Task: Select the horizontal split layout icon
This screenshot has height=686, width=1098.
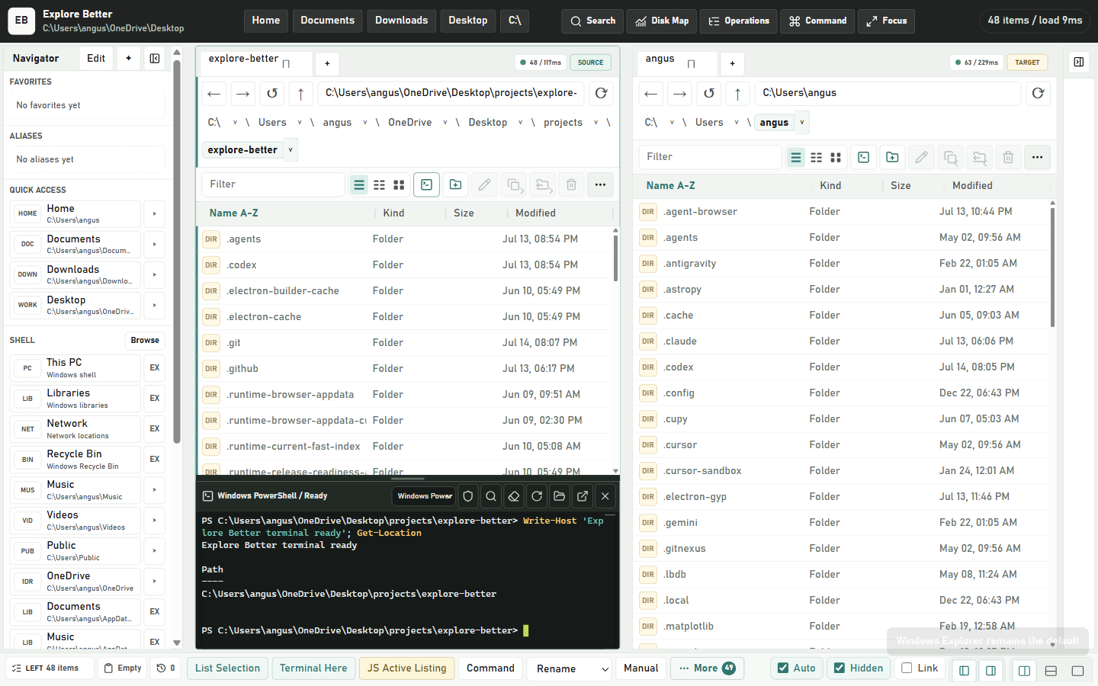Action: 1051,671
